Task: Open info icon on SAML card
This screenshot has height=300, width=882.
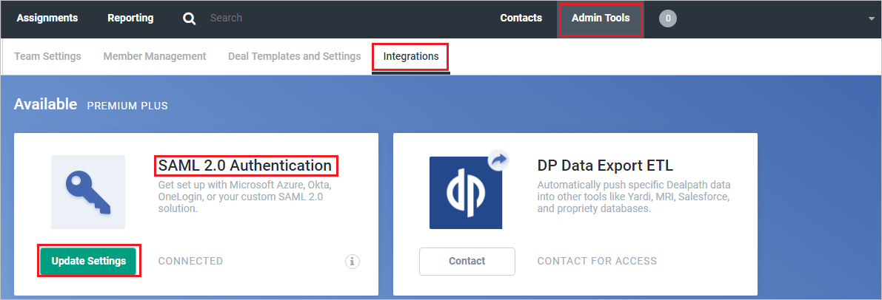Action: (353, 262)
